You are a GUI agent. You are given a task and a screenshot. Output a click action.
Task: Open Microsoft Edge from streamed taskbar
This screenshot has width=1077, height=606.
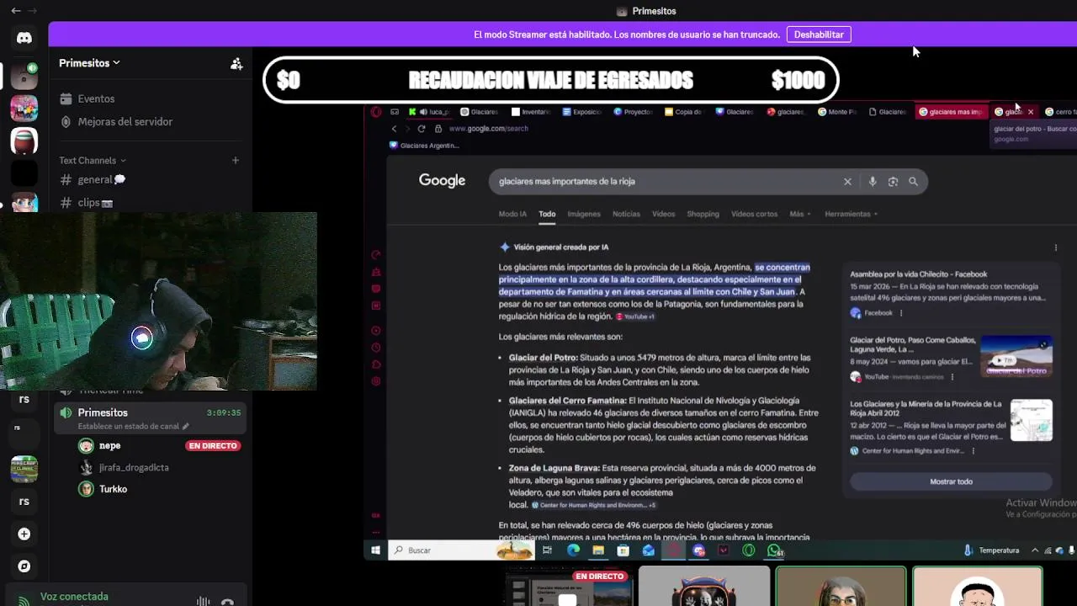coord(573,550)
